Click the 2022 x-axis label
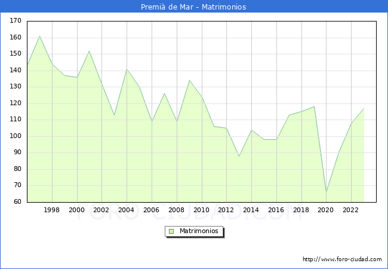The width and height of the screenshot is (388, 269). tap(351, 210)
